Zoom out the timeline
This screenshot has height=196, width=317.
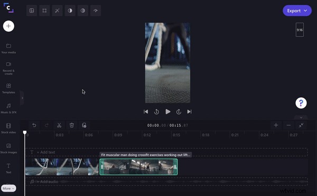tap(288, 125)
